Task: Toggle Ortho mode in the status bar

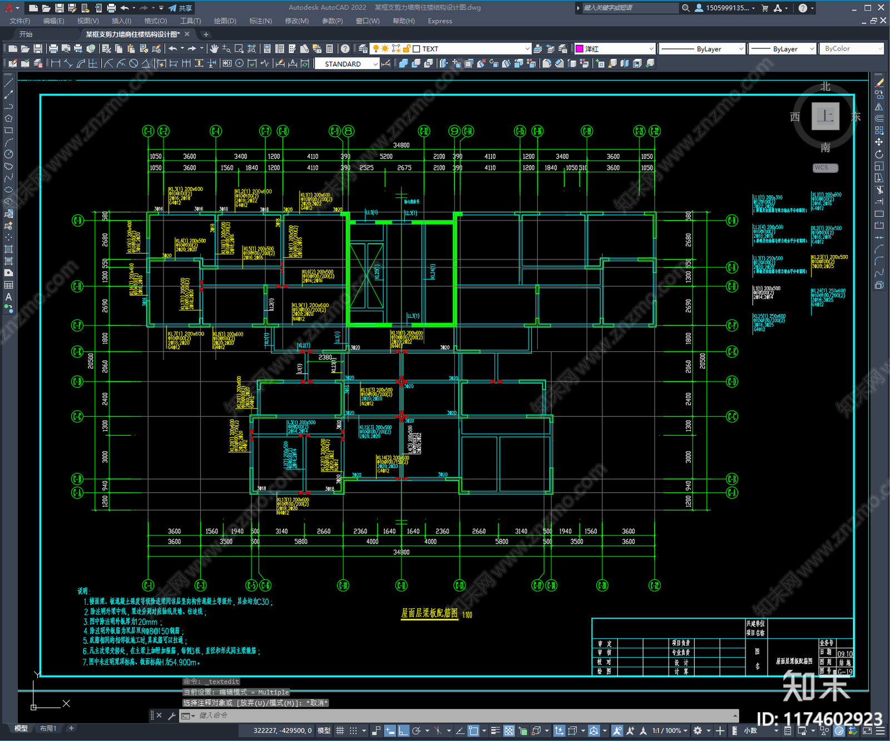Action: point(403,730)
